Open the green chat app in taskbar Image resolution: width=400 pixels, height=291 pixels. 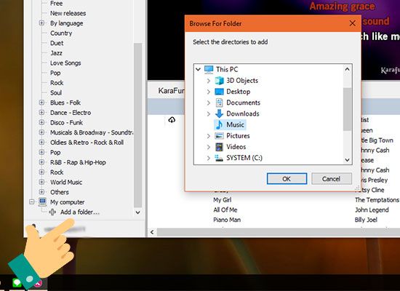(17, 283)
